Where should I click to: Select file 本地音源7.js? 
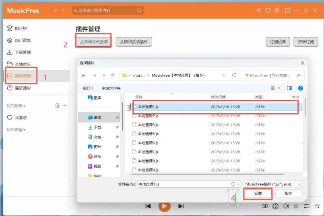[x=217, y=152]
